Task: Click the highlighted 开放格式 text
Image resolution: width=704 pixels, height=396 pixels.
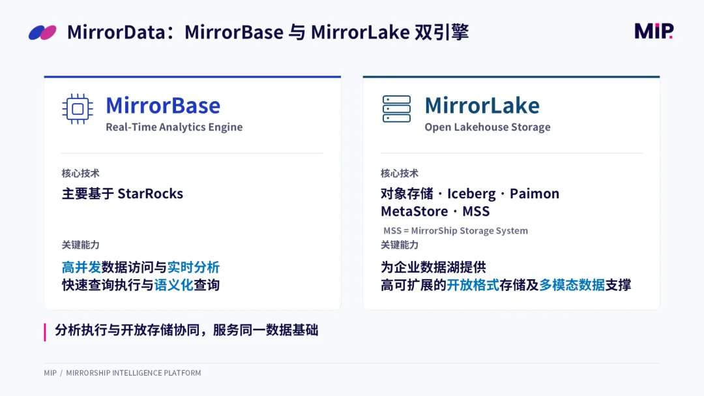Action: 473,285
